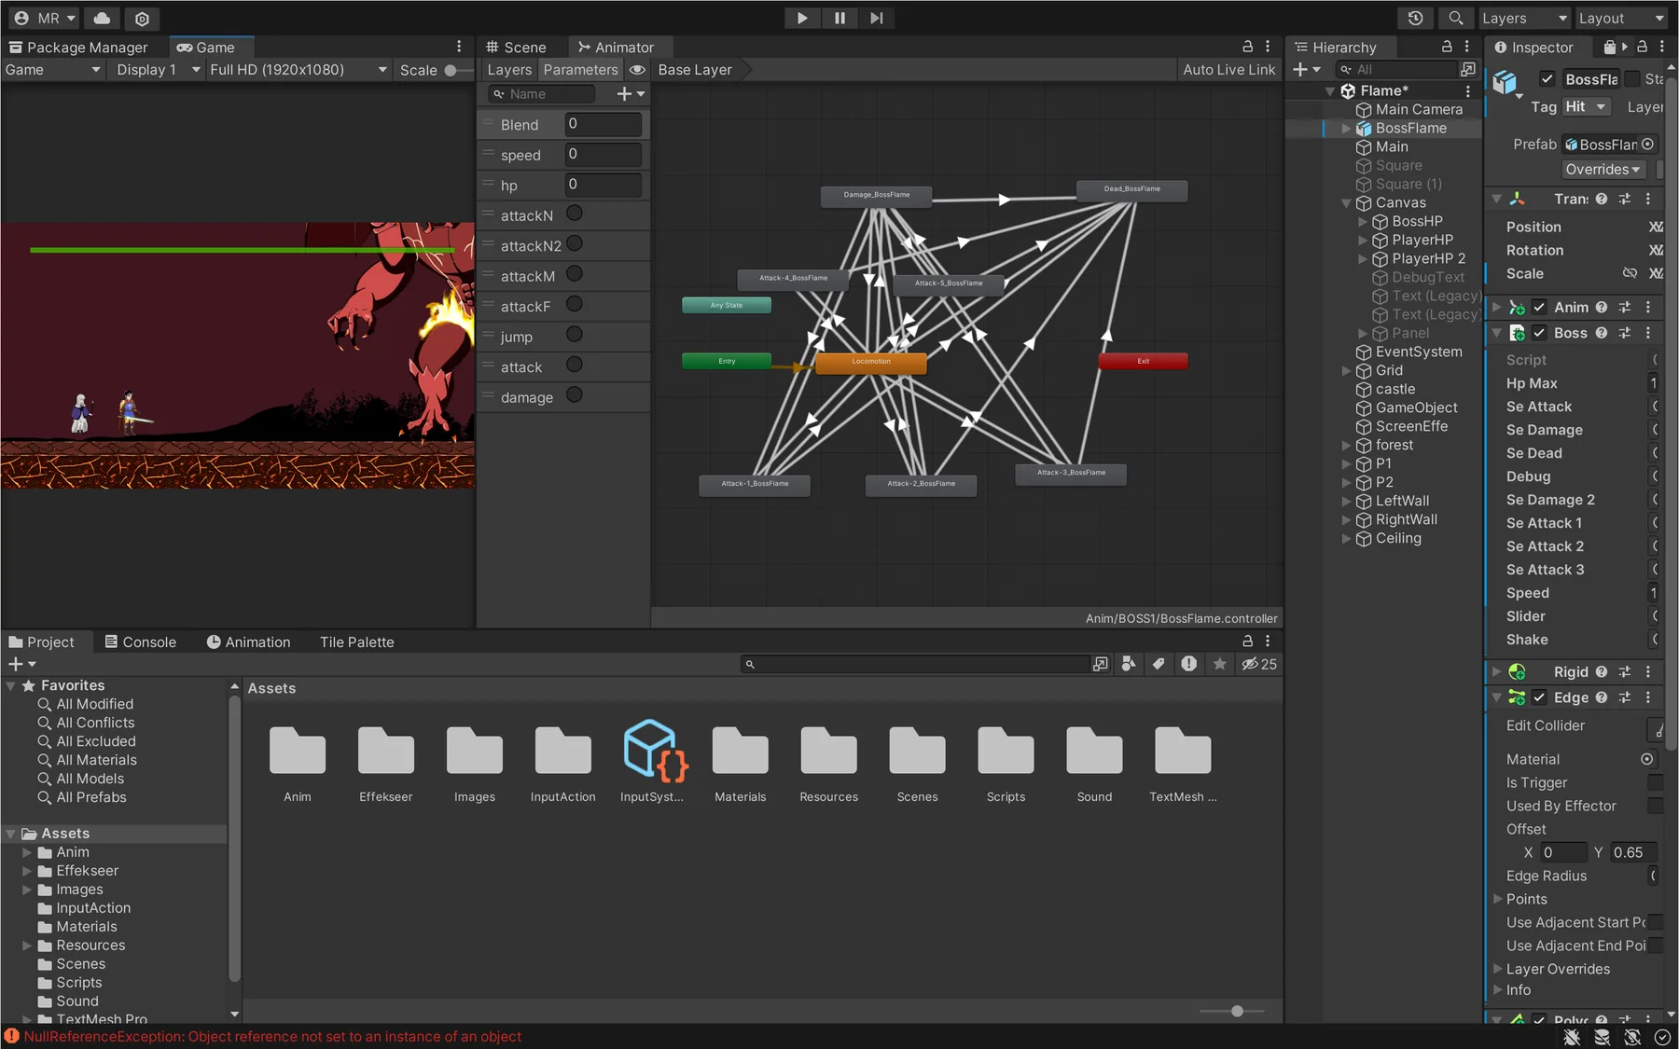1679x1049 pixels.
Task: Click the global search magnifier icon
Action: [1455, 18]
